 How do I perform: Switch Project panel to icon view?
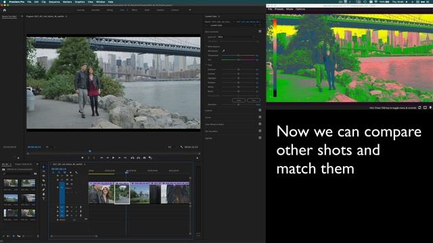click(14, 236)
